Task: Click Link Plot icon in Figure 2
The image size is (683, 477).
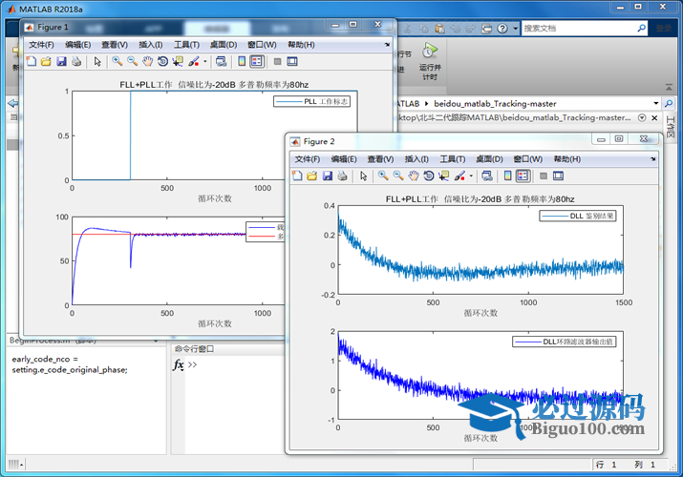Action: pos(487,176)
